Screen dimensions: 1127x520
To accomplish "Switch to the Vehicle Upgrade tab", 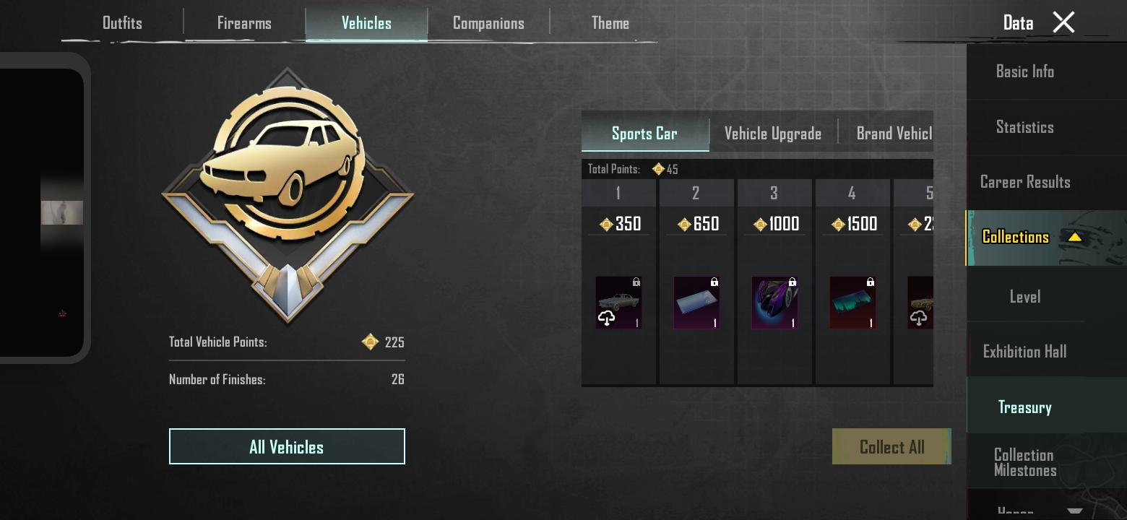I will pyautogui.click(x=773, y=134).
